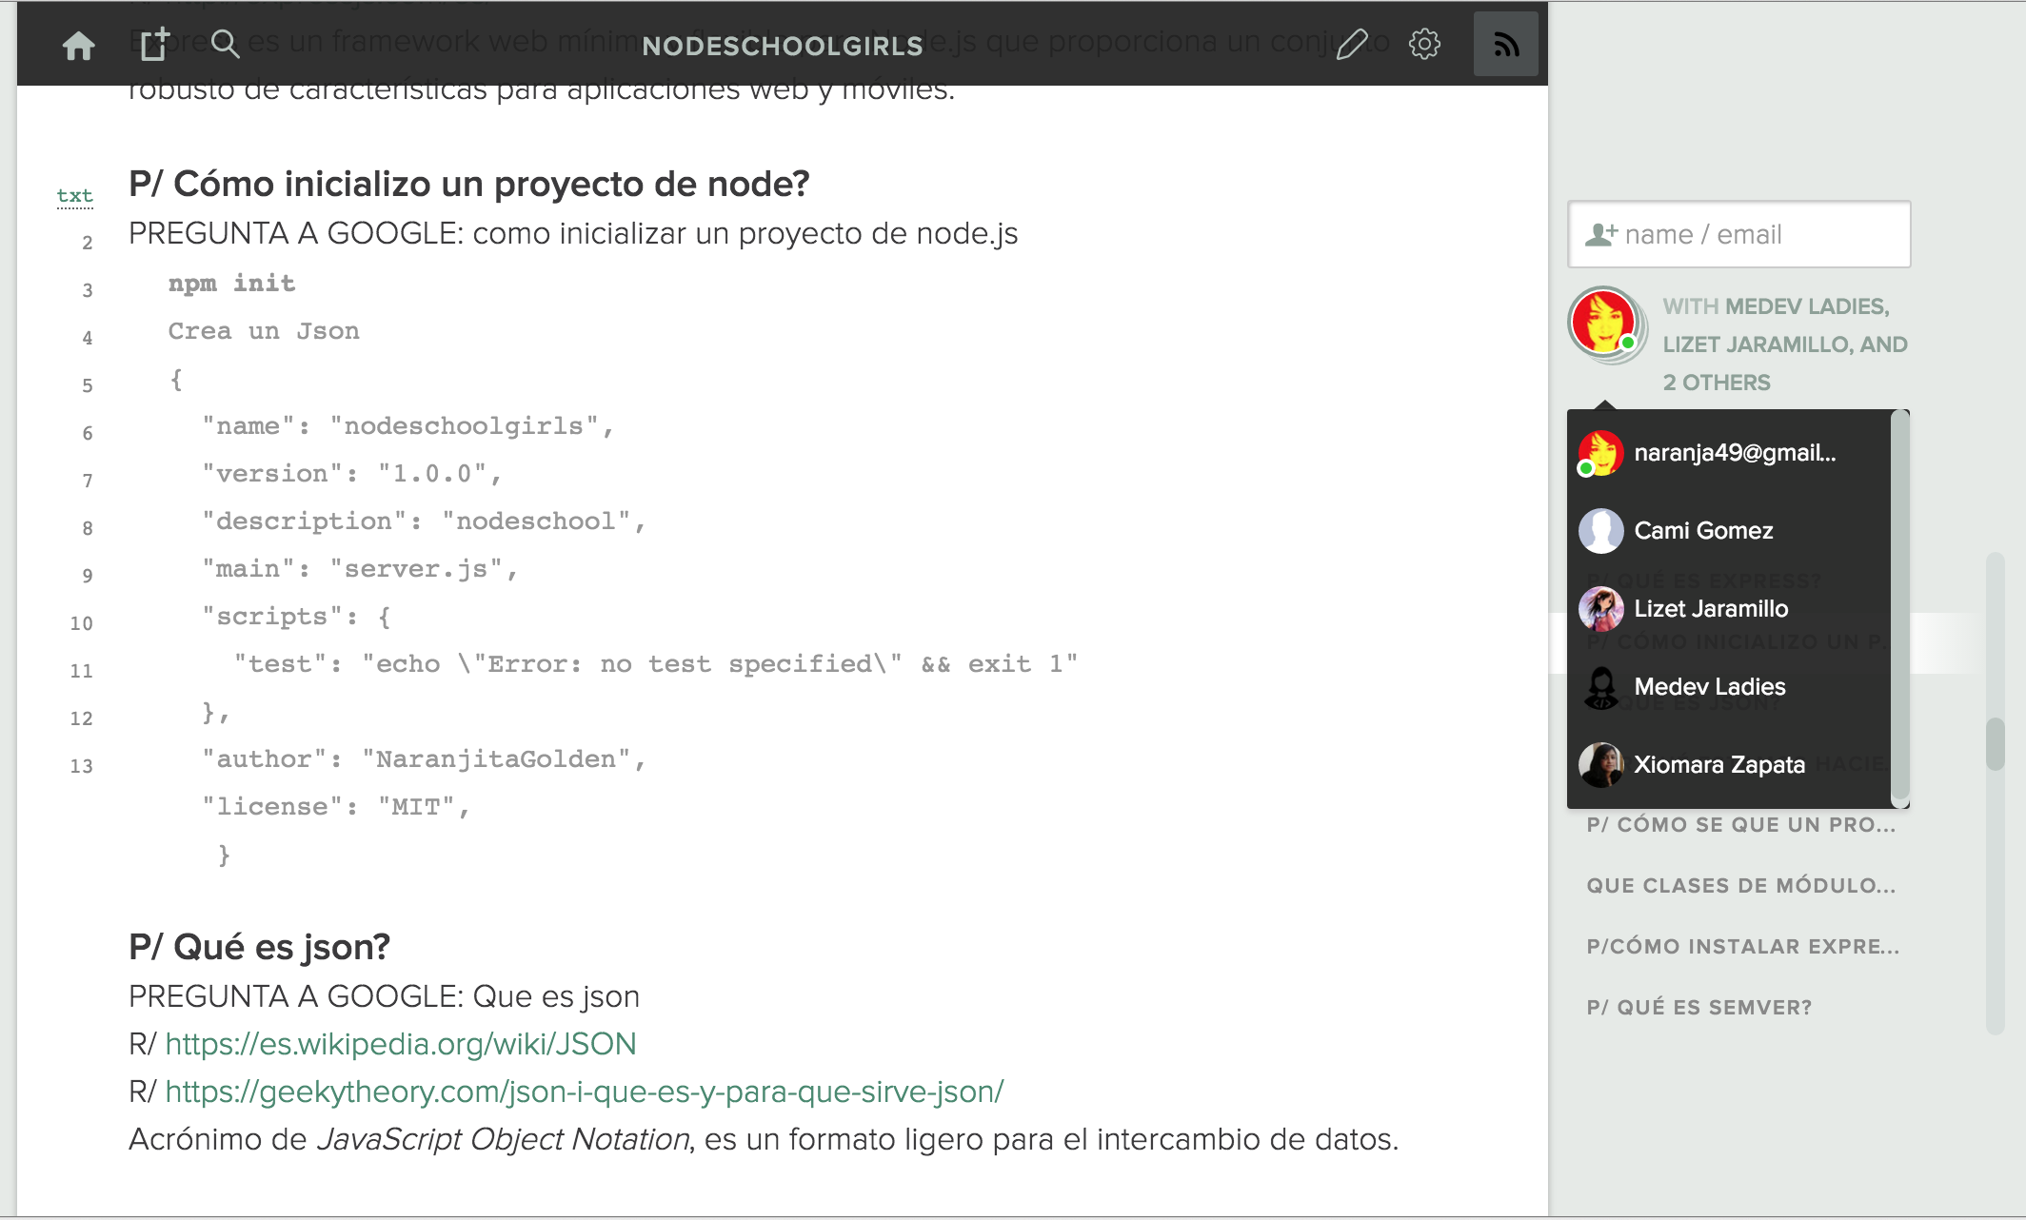Pick Xiomara Zapata in the collaborators list
The height and width of the screenshot is (1220, 2026).
(1718, 765)
